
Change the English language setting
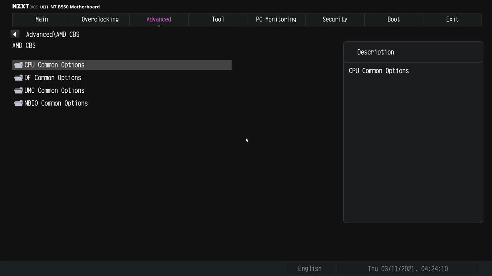310,269
